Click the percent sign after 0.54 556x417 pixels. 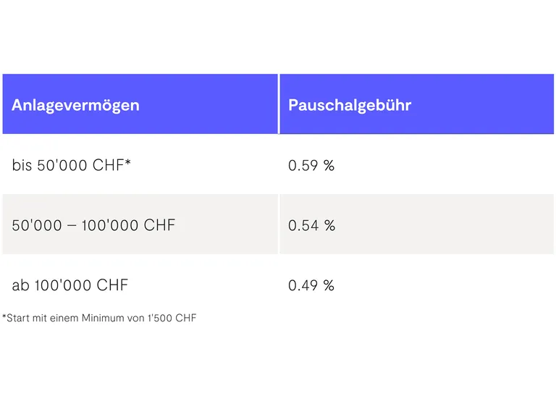[x=329, y=225]
